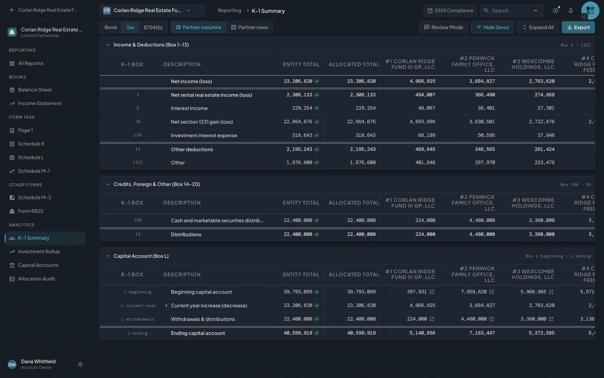The height and width of the screenshot is (378, 604).
Task: Switch to Partner rows layout
Action: [x=250, y=27]
